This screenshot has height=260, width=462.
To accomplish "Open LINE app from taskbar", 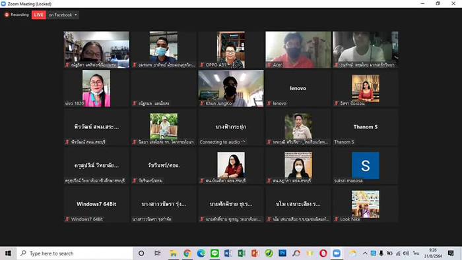I will 214,253.
